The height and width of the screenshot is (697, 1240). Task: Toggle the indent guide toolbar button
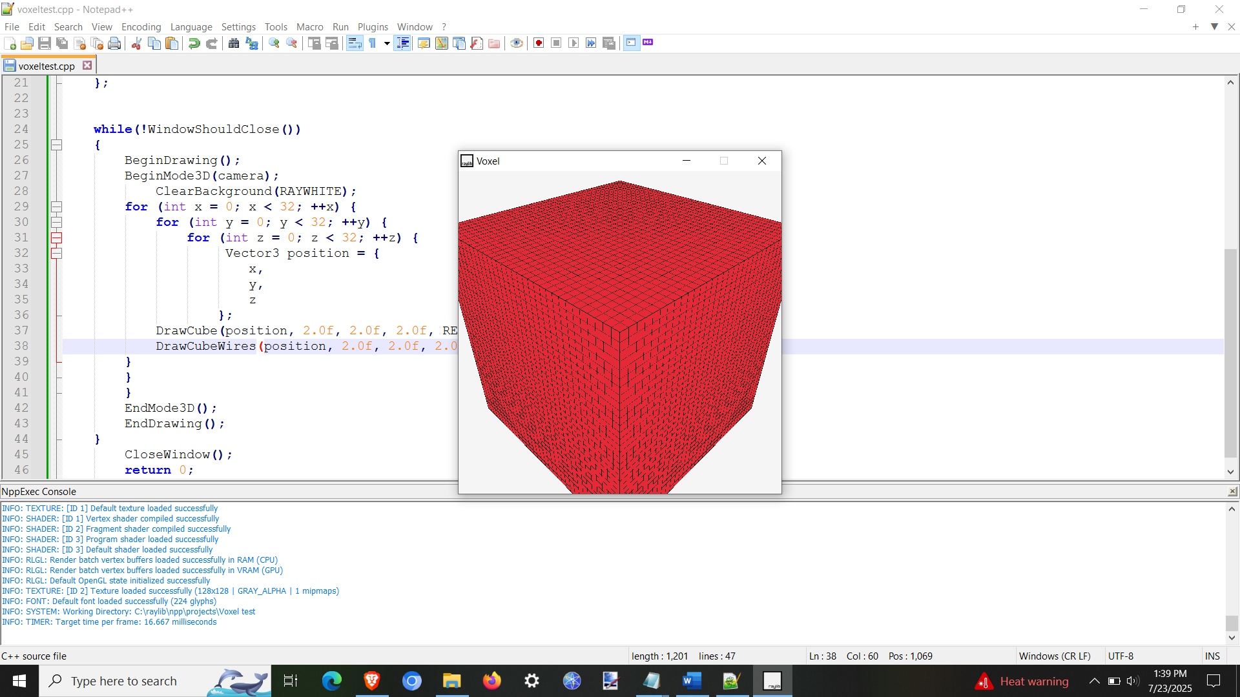point(402,43)
